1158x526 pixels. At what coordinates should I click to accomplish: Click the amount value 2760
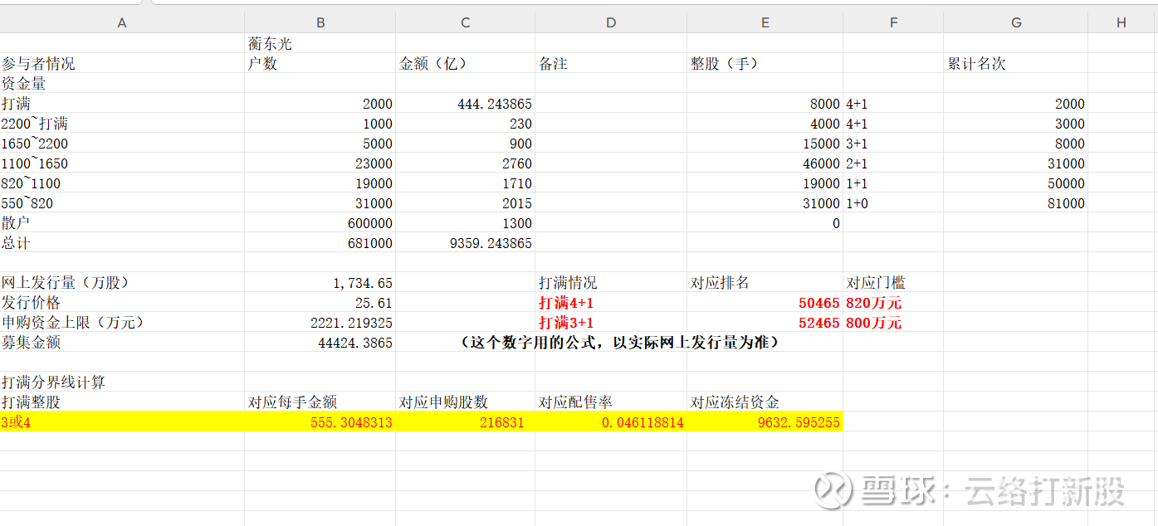tap(465, 163)
